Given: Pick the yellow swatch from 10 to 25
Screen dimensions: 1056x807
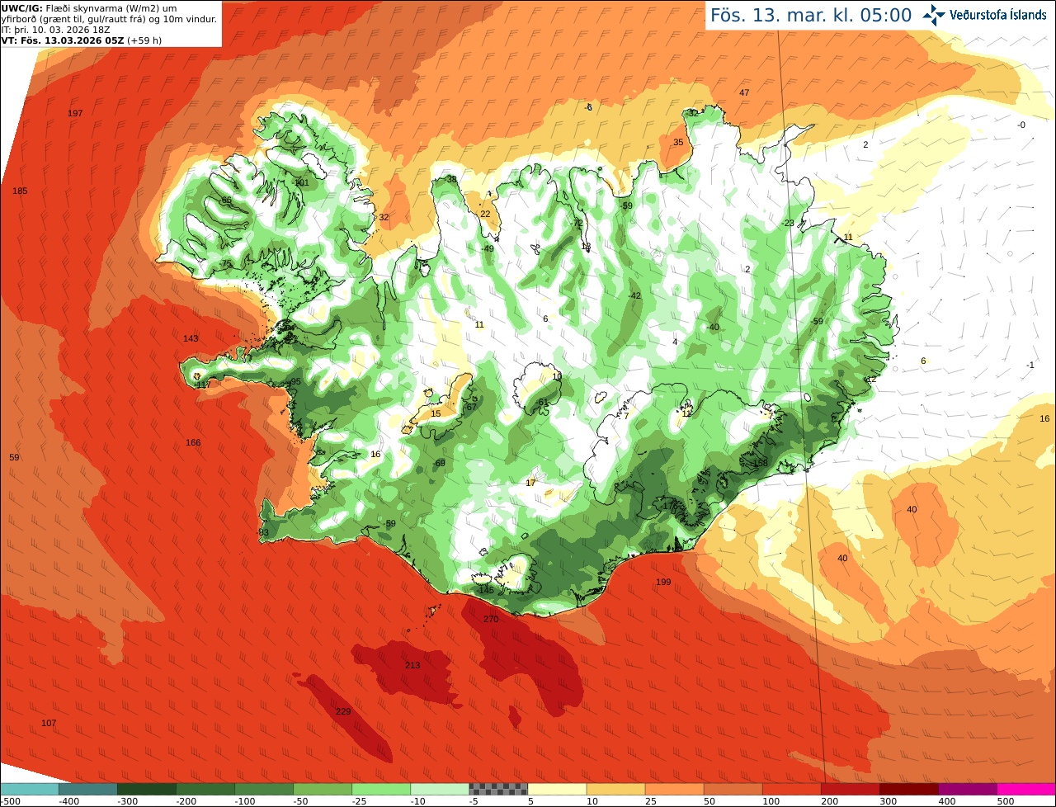Looking at the screenshot, I should [615, 790].
